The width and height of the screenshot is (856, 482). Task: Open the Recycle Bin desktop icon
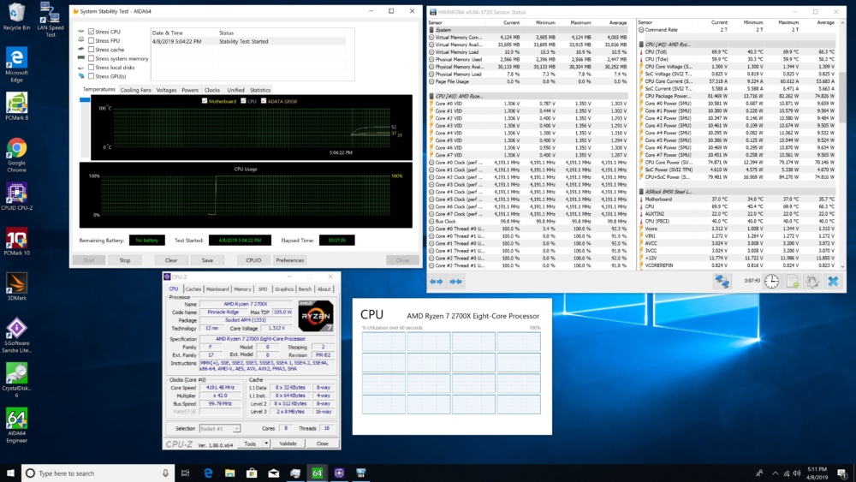pos(16,16)
